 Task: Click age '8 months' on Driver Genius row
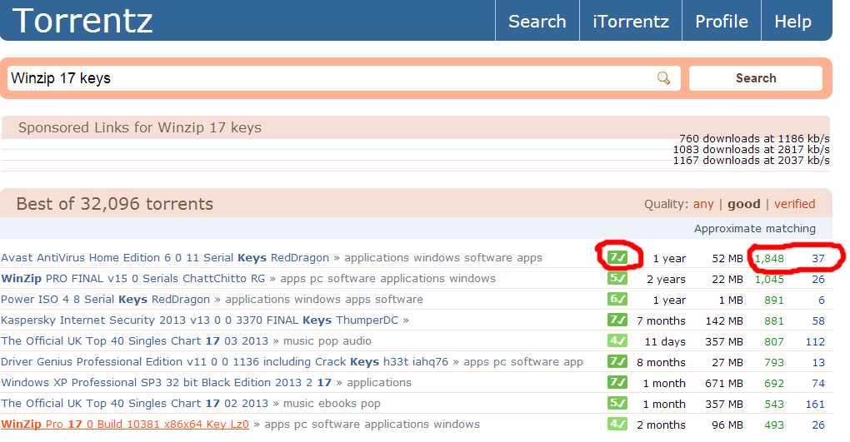click(661, 362)
